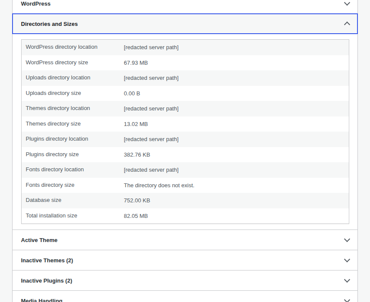Image resolution: width=370 pixels, height=302 pixels.
Task: Expand the Media Handling section
Action: 185,296
